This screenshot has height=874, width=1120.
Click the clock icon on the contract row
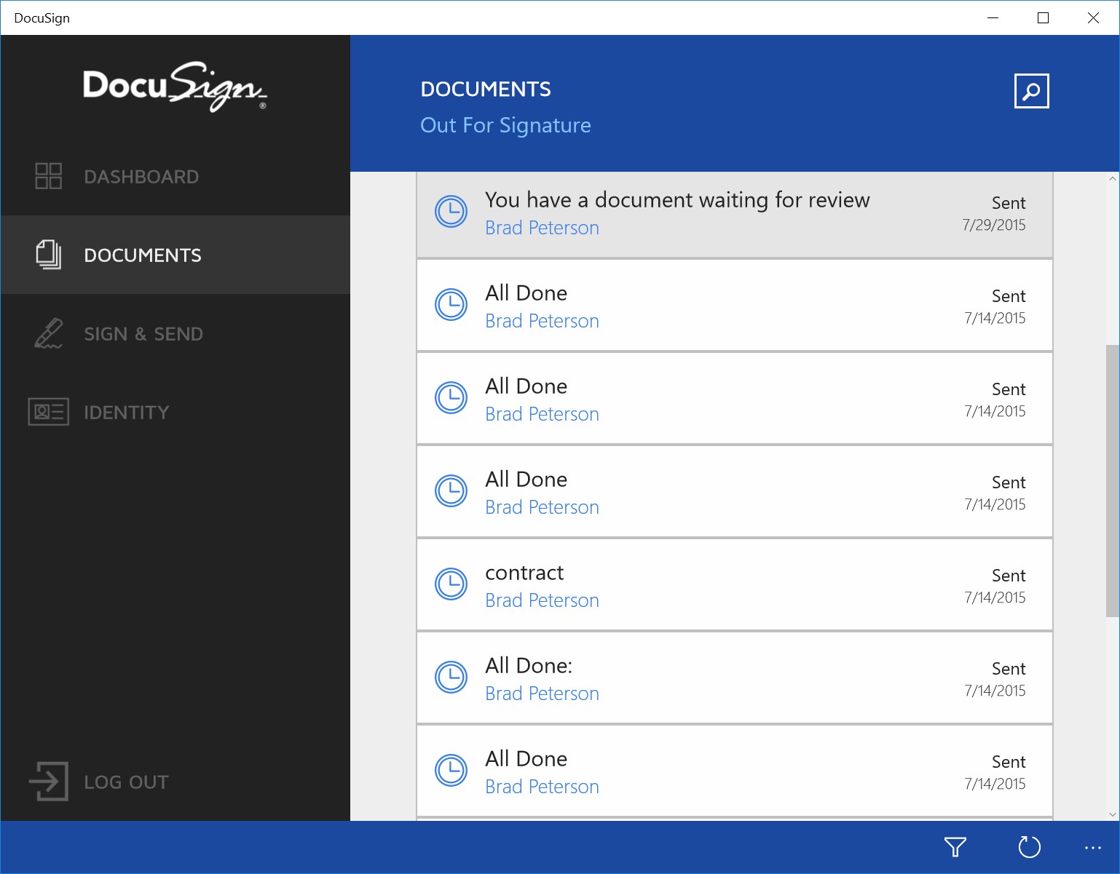click(451, 584)
